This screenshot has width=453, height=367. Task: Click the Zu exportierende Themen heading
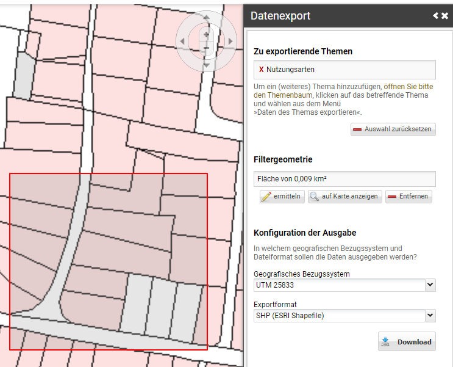coord(303,51)
